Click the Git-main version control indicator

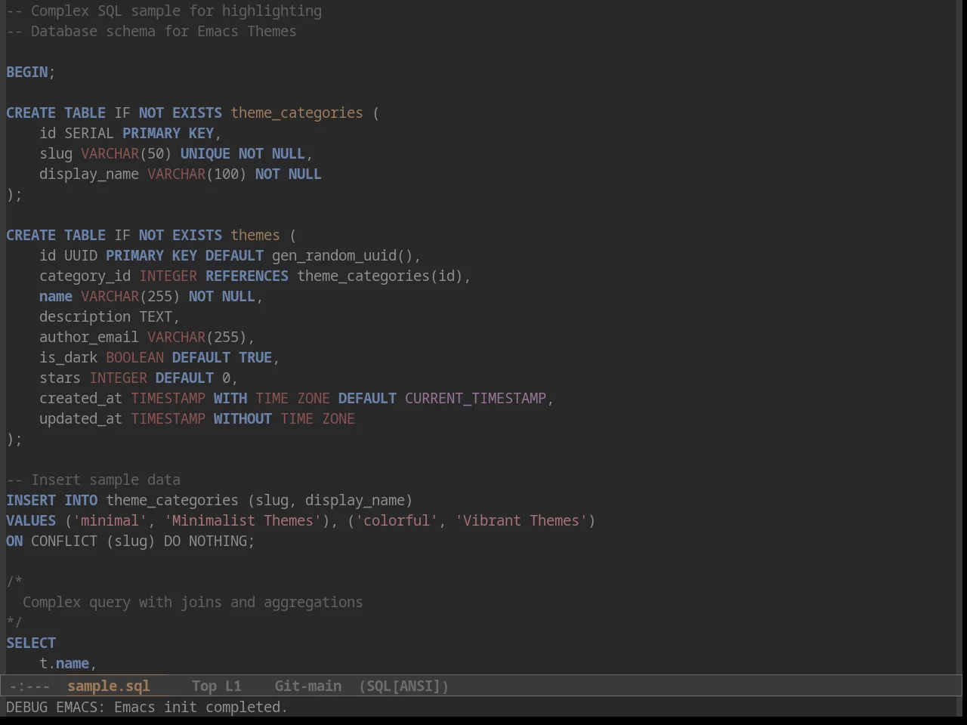(x=308, y=686)
